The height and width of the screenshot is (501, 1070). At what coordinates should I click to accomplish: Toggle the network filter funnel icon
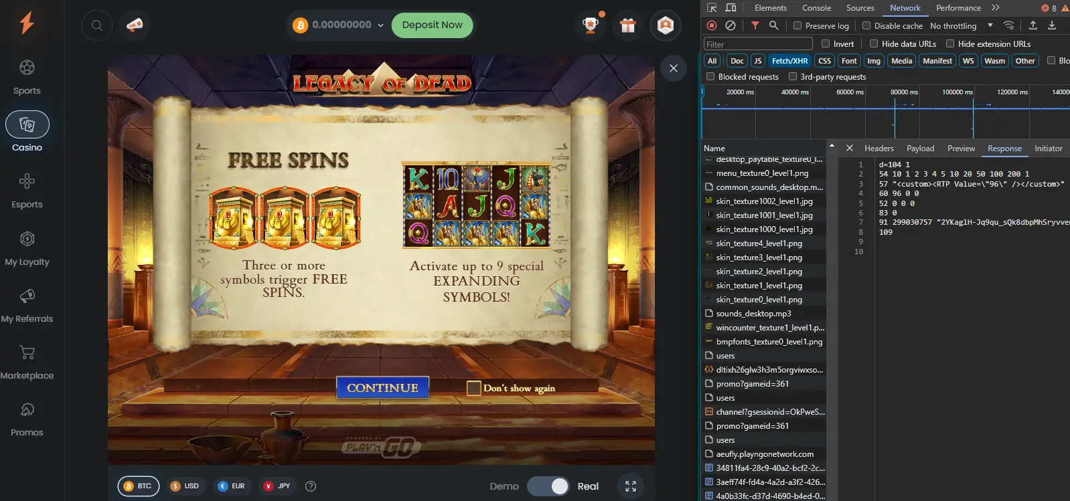click(x=755, y=25)
